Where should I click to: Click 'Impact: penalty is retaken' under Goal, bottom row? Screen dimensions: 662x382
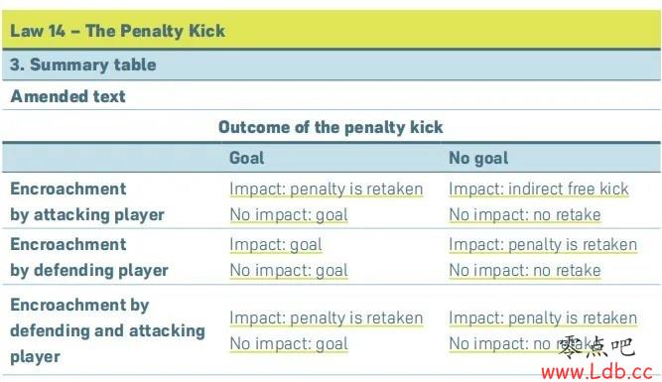click(327, 318)
